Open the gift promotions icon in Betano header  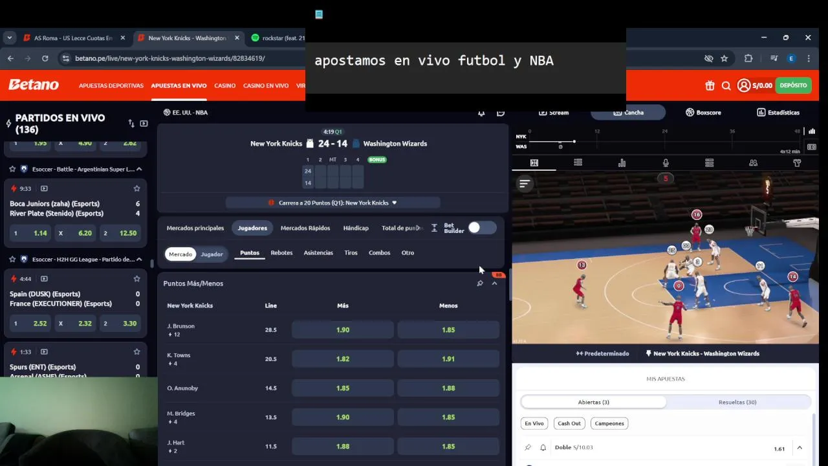point(710,85)
